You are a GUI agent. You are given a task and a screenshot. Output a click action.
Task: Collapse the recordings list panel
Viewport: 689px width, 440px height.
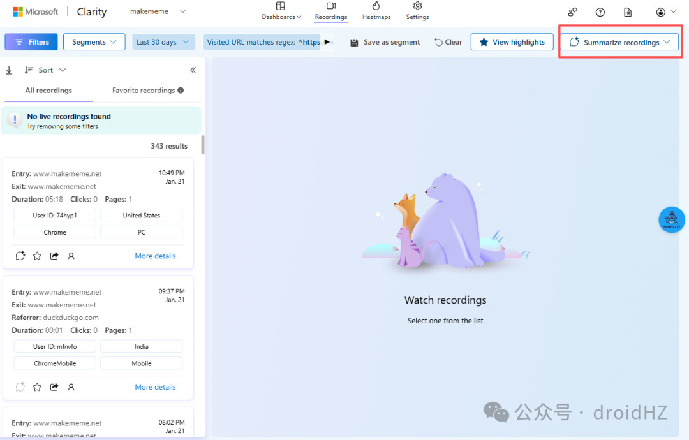pos(193,70)
